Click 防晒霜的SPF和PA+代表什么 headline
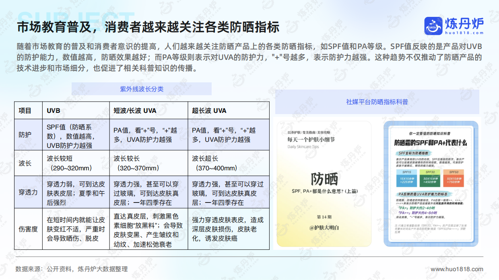This screenshot has height=280, width=499. coord(431,143)
